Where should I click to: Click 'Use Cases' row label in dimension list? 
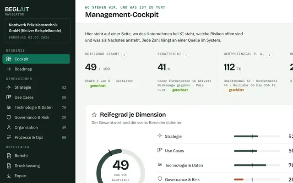pyautogui.click(x=174, y=151)
